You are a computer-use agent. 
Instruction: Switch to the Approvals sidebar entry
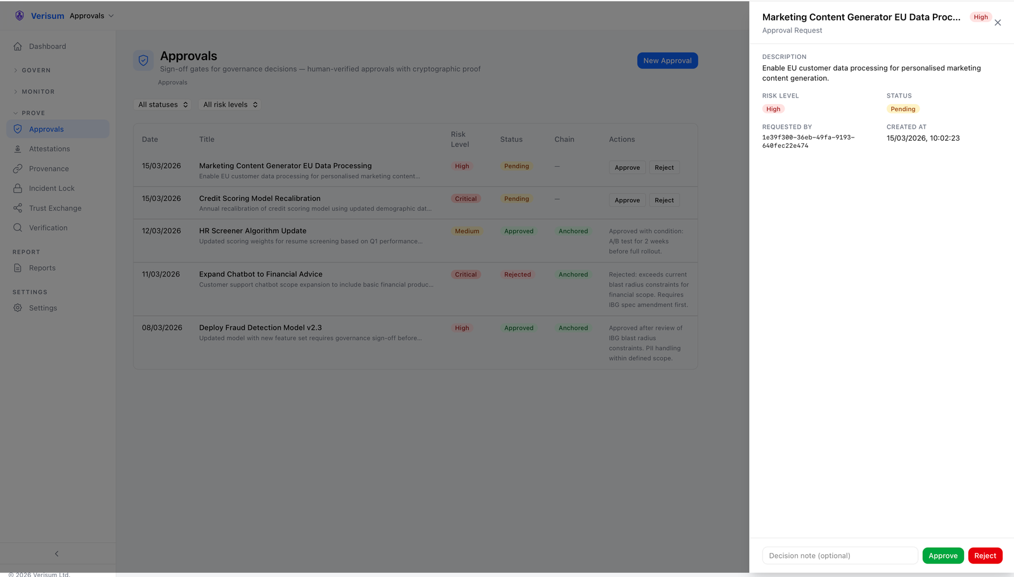[46, 129]
